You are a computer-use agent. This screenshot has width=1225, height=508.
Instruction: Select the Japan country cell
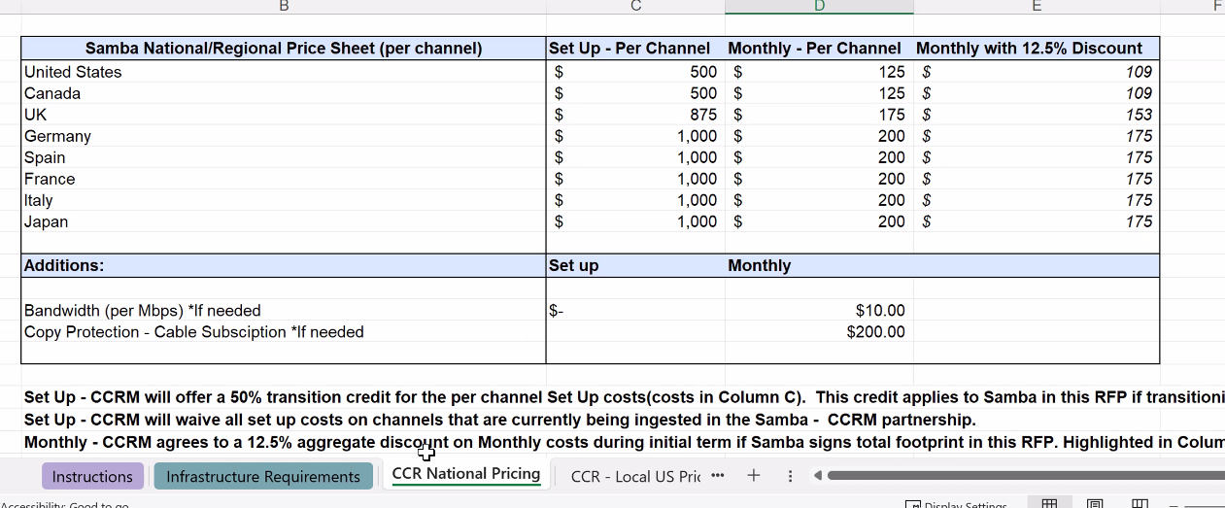[x=284, y=221]
